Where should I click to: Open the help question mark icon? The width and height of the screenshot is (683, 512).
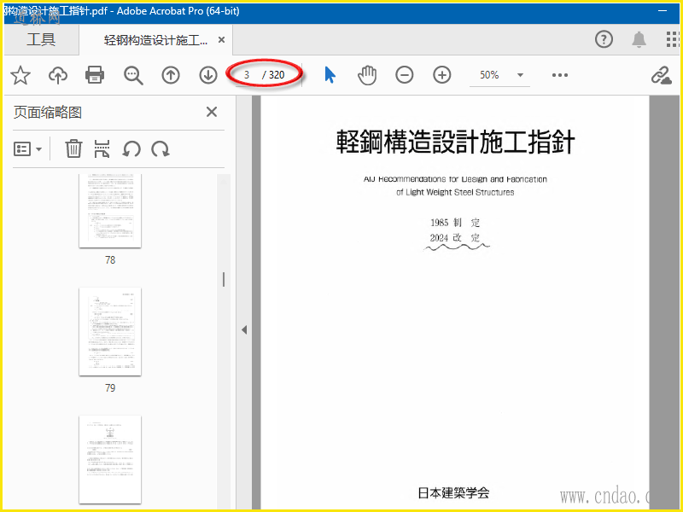(604, 39)
